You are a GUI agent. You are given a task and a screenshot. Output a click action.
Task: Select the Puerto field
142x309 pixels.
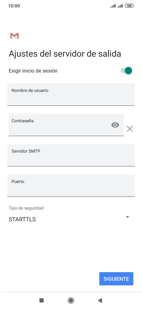click(71, 186)
